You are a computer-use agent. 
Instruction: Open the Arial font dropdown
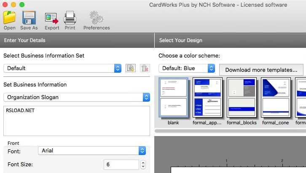[92, 151]
